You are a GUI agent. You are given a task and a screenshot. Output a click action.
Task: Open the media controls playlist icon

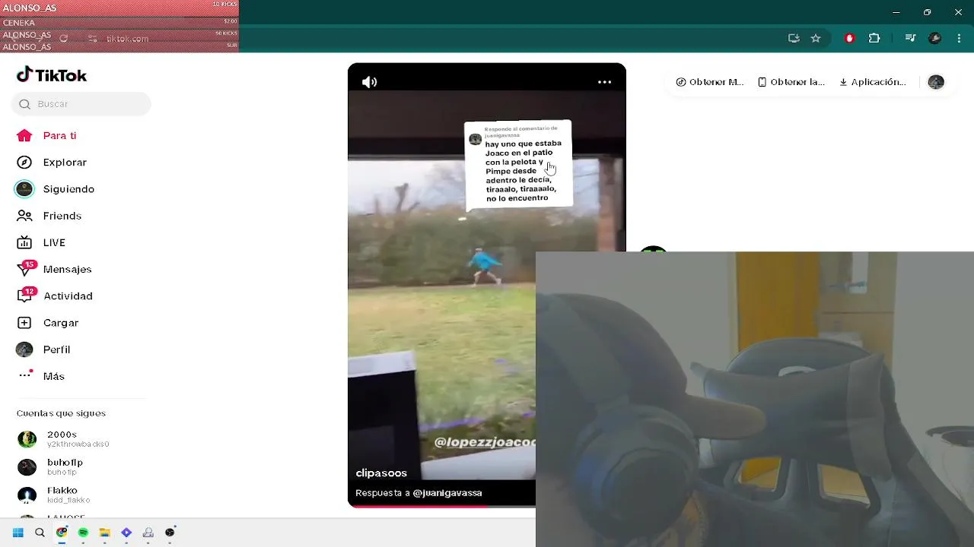pyautogui.click(x=910, y=38)
